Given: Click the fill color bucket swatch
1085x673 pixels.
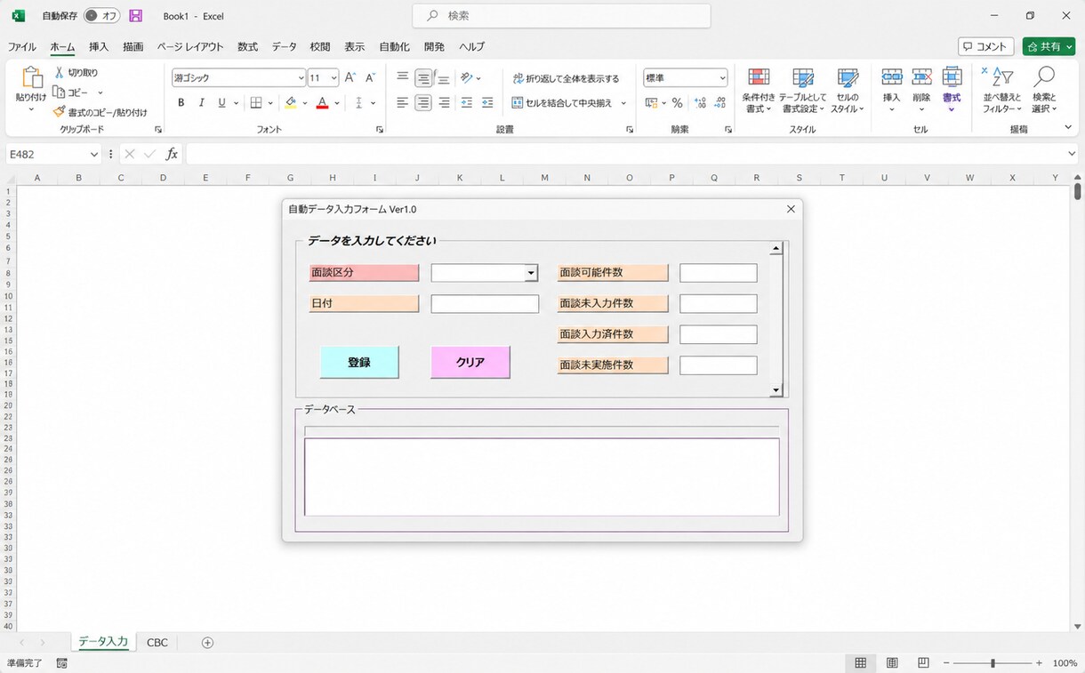Looking at the screenshot, I should (291, 103).
